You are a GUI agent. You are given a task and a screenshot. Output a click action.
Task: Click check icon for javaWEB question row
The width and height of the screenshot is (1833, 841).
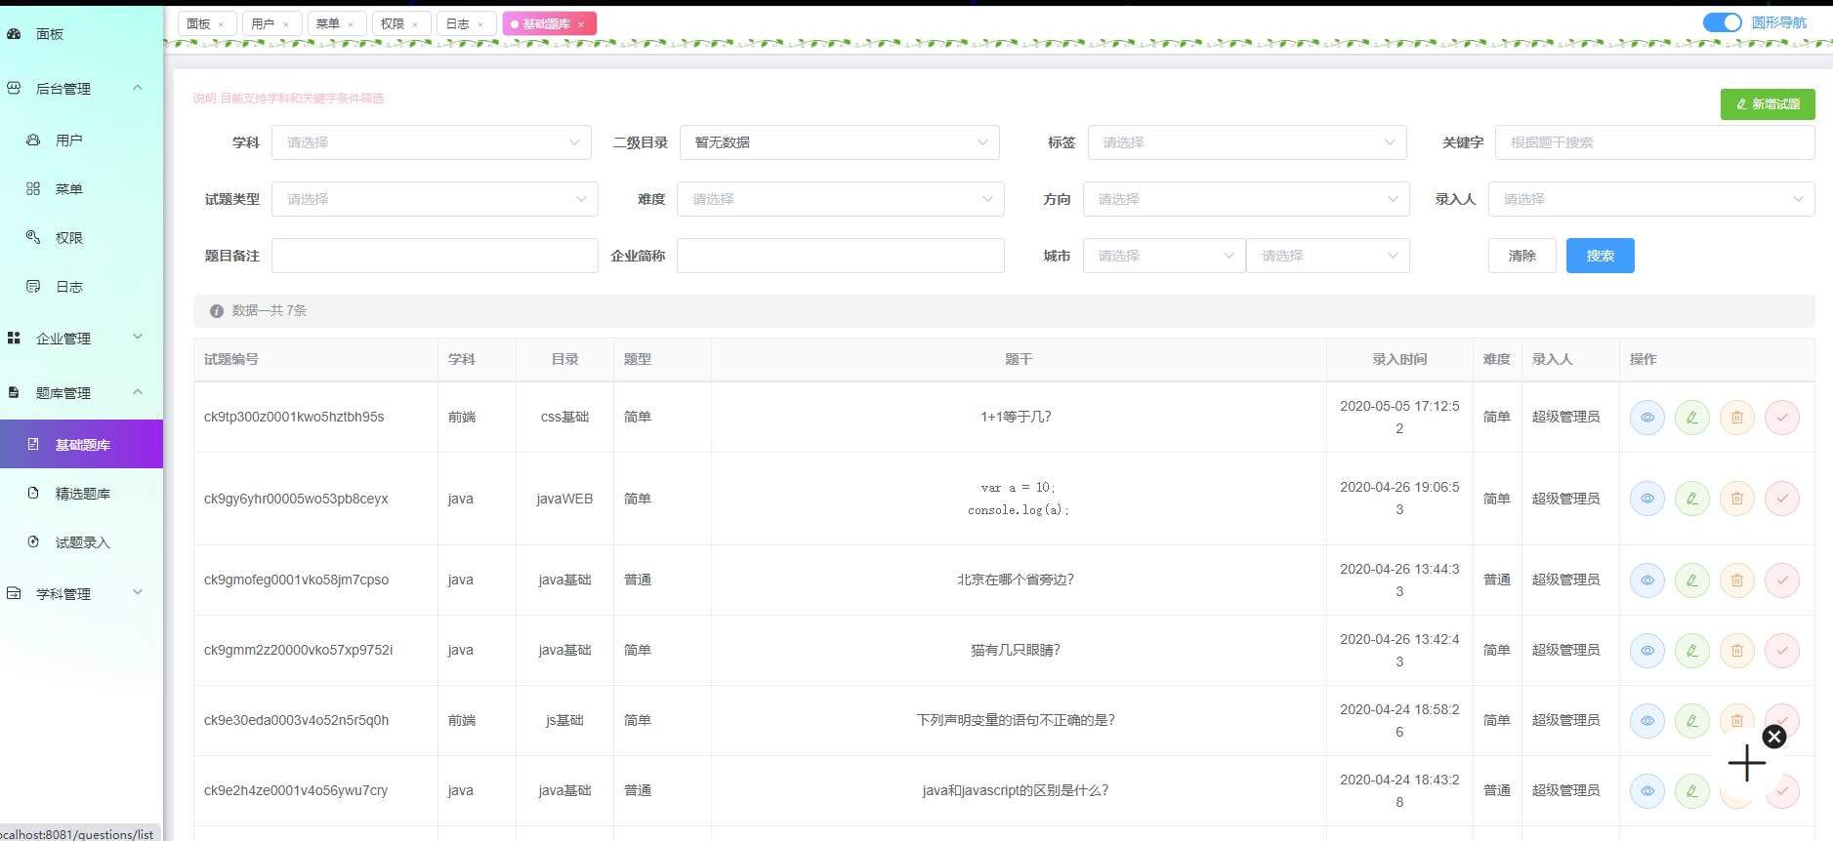point(1782,499)
